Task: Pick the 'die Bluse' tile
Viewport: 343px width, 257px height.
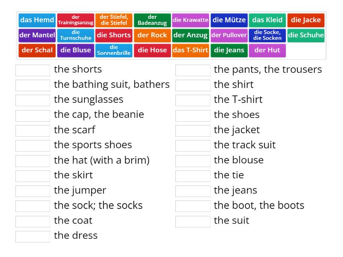Action: click(75, 50)
